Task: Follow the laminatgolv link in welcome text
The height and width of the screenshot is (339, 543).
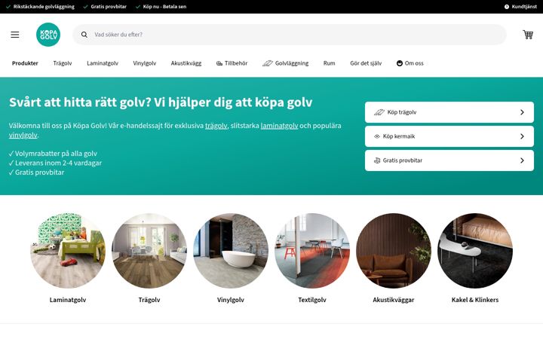Action: (x=279, y=126)
